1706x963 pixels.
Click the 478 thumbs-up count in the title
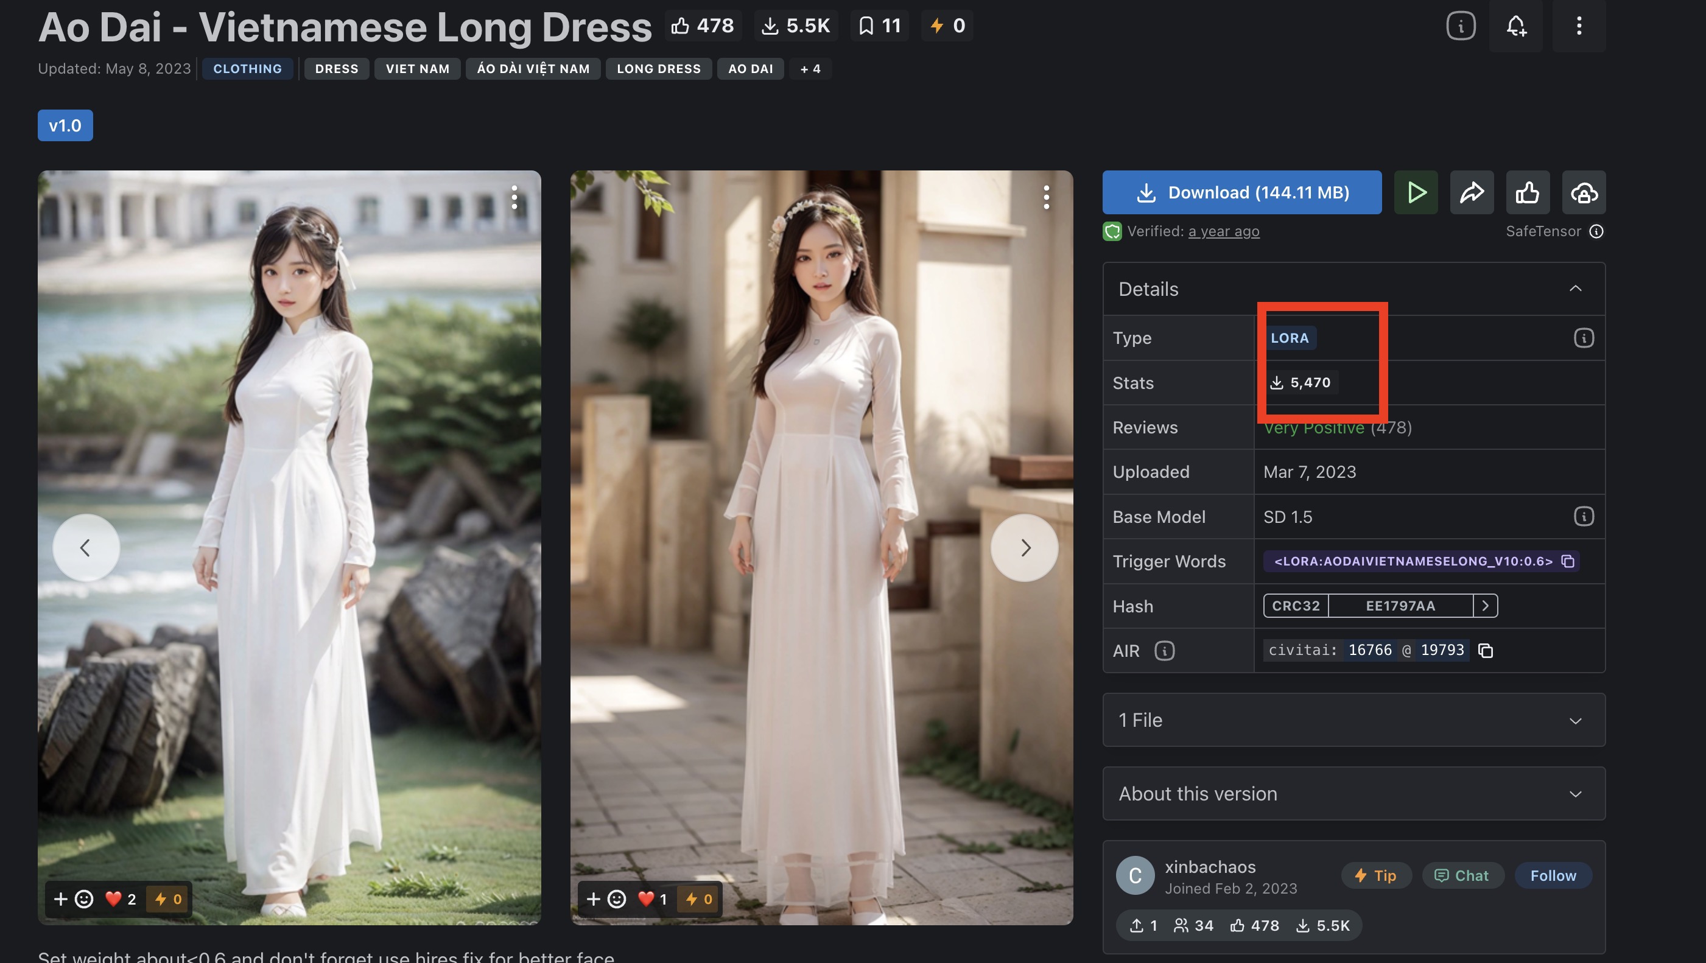click(703, 26)
